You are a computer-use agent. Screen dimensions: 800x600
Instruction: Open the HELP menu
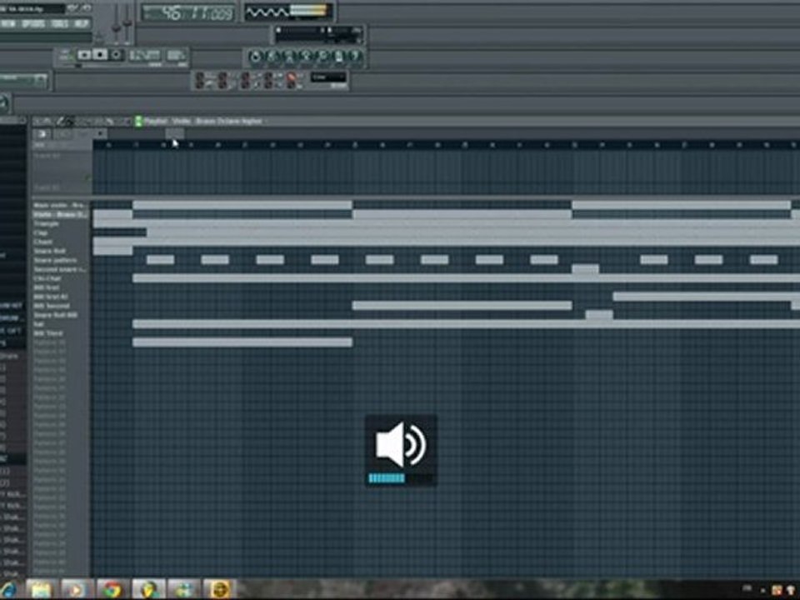[82, 23]
